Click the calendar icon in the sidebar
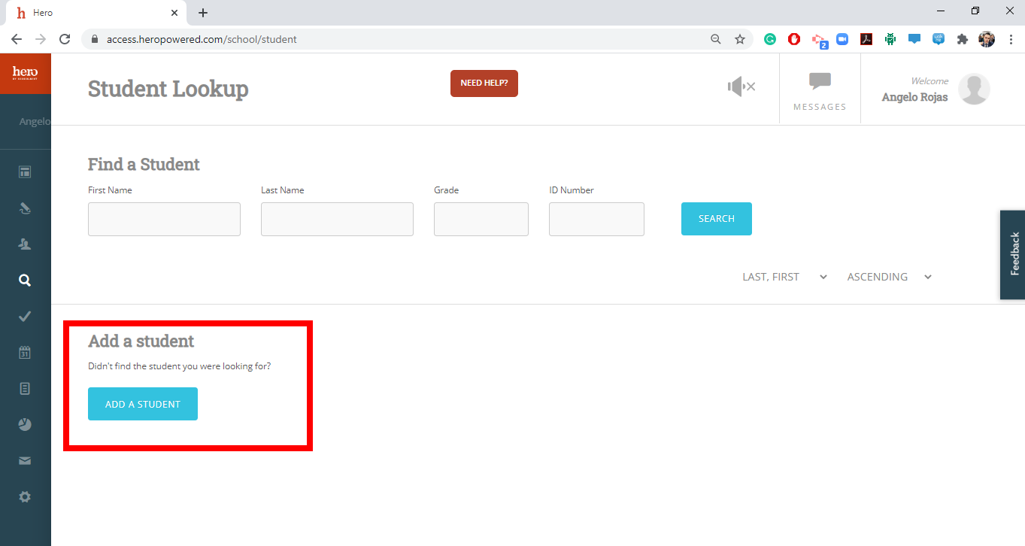1025x546 pixels. point(25,353)
